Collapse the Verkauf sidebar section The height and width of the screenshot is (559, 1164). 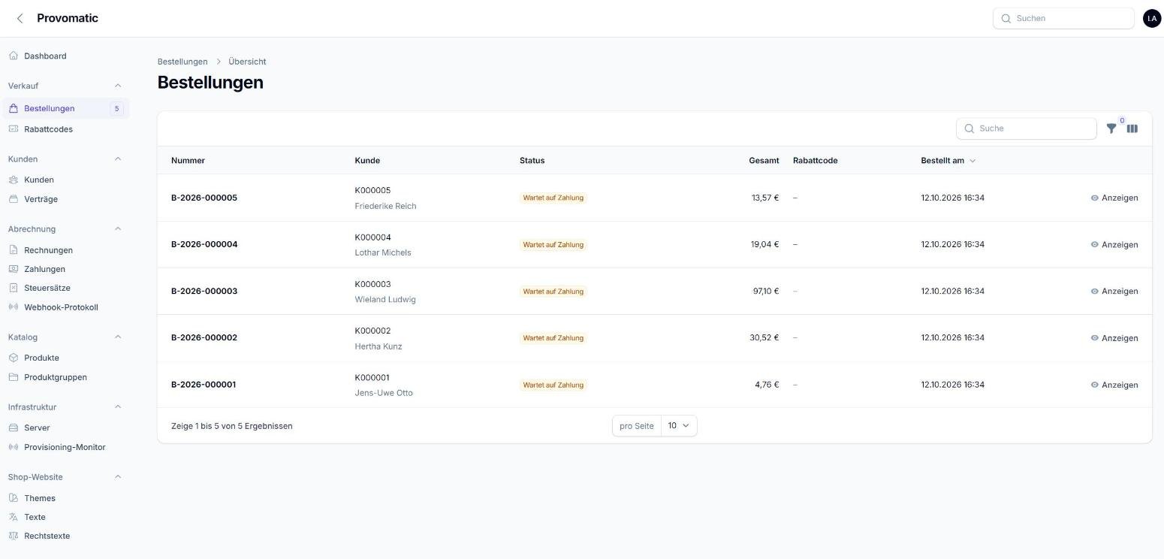click(117, 86)
